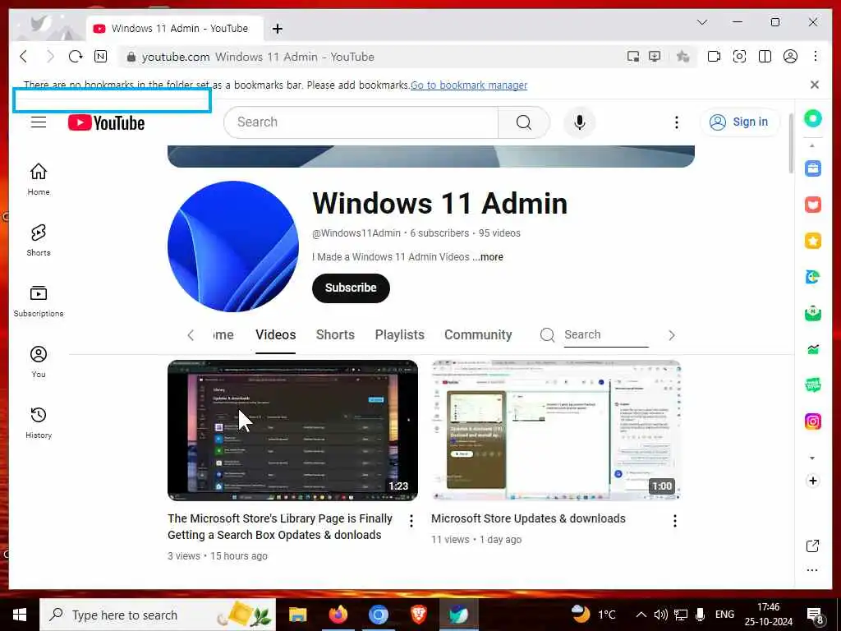The height and width of the screenshot is (631, 841).
Task: Click the install app icon in address bar
Action: tap(655, 57)
